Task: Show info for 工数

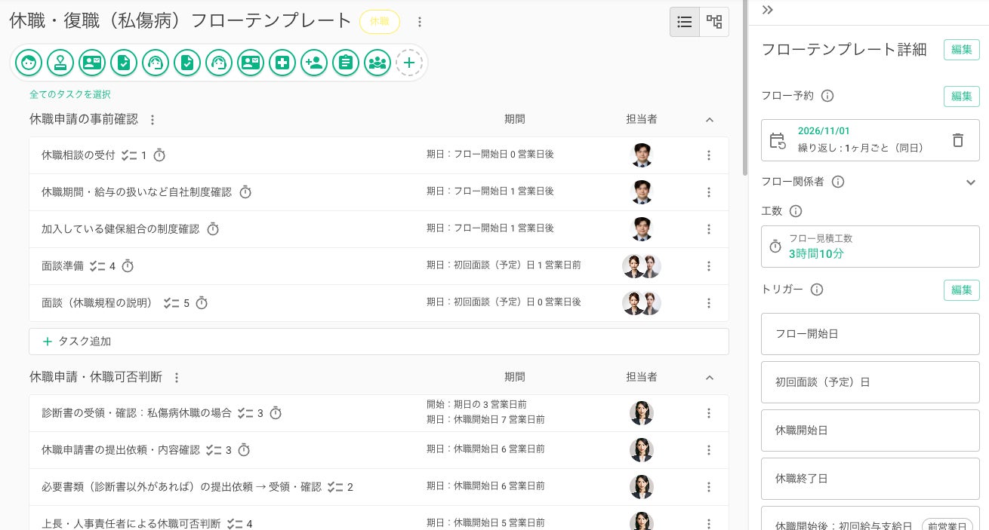Action: point(796,211)
